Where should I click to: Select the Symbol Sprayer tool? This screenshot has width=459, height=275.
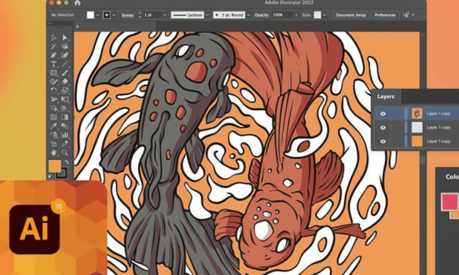(54, 135)
